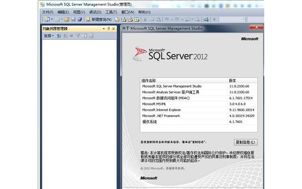
Task: Select the Microsoft .NET Framework row
Action: [x=199, y=116]
